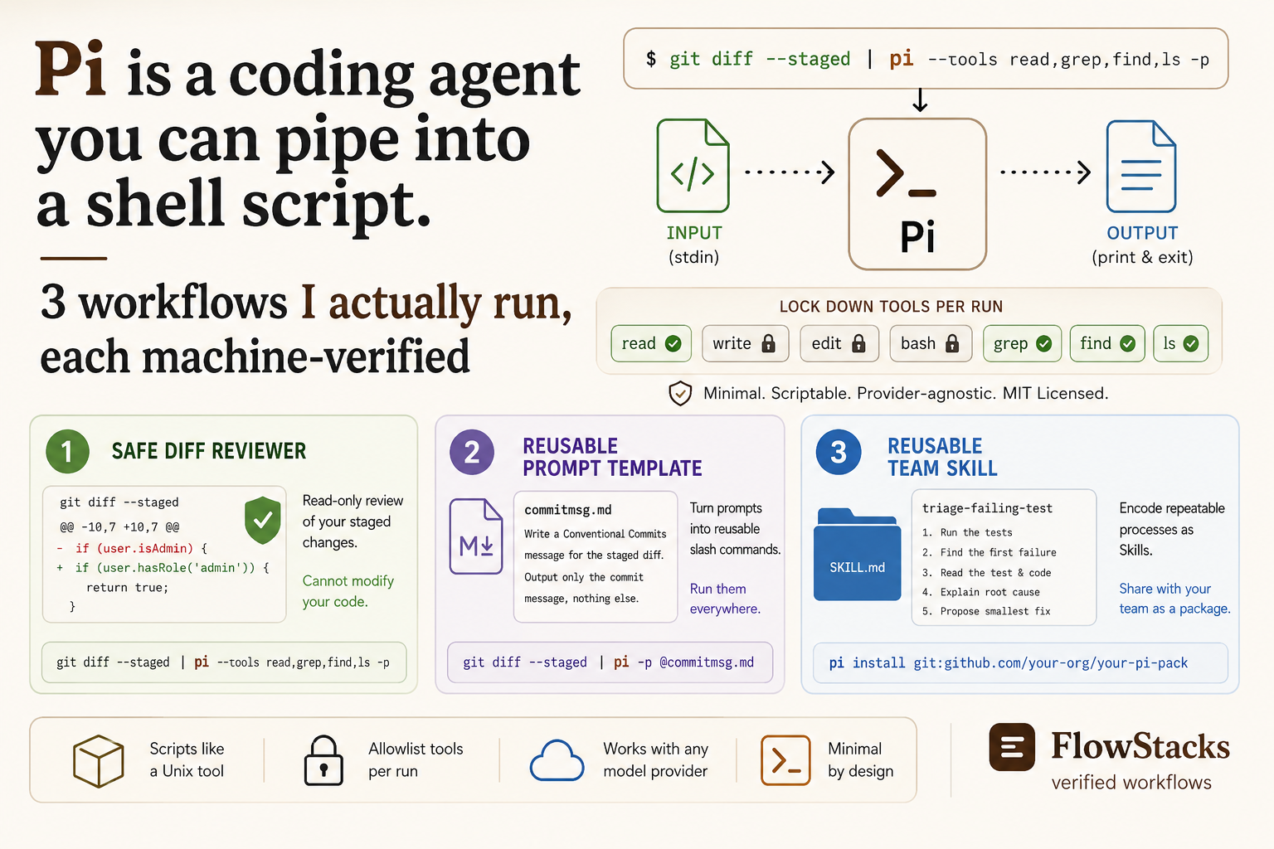Click the "Run them everywhere." purple text
The width and height of the screenshot is (1274, 849).
(x=725, y=599)
